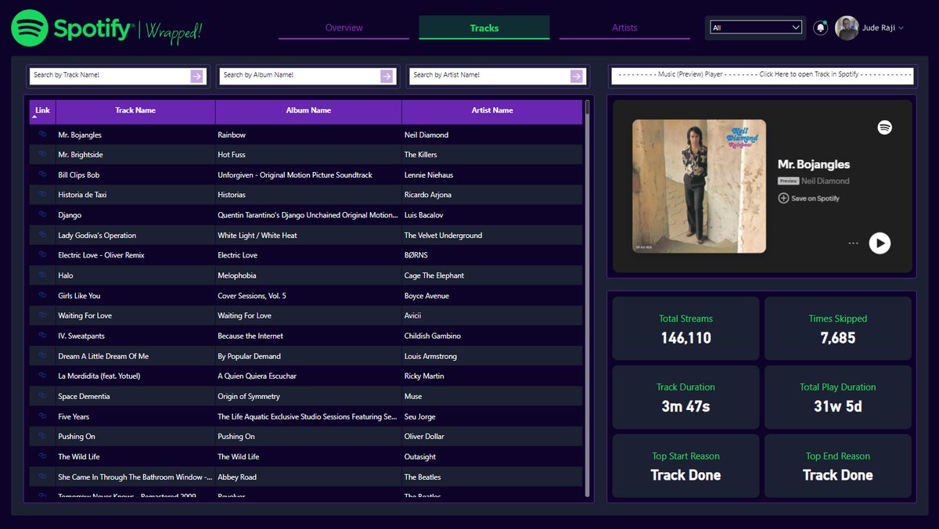The image size is (939, 529).
Task: Click the Top Start Reason card
Action: (685, 466)
